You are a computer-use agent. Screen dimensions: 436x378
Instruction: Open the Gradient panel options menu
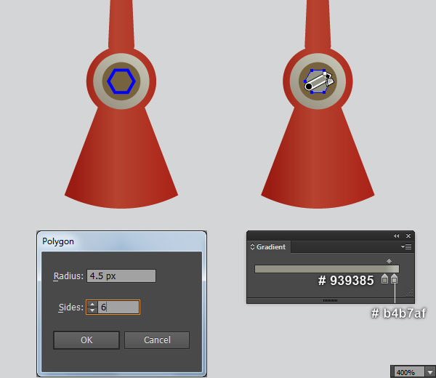tap(406, 246)
